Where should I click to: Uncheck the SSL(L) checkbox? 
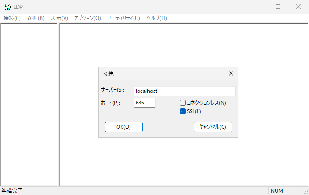183,111
